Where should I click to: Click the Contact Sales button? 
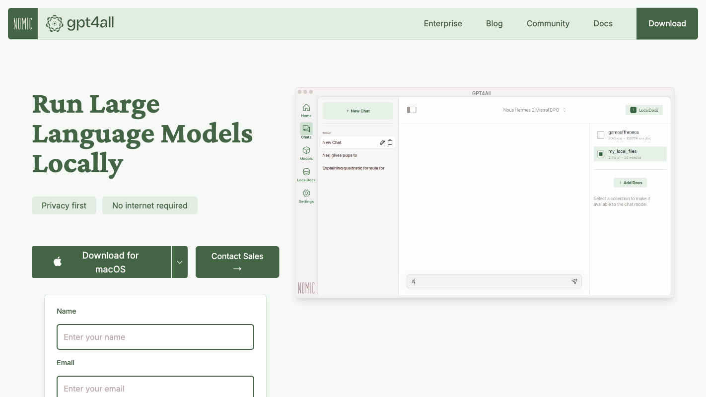point(237,262)
